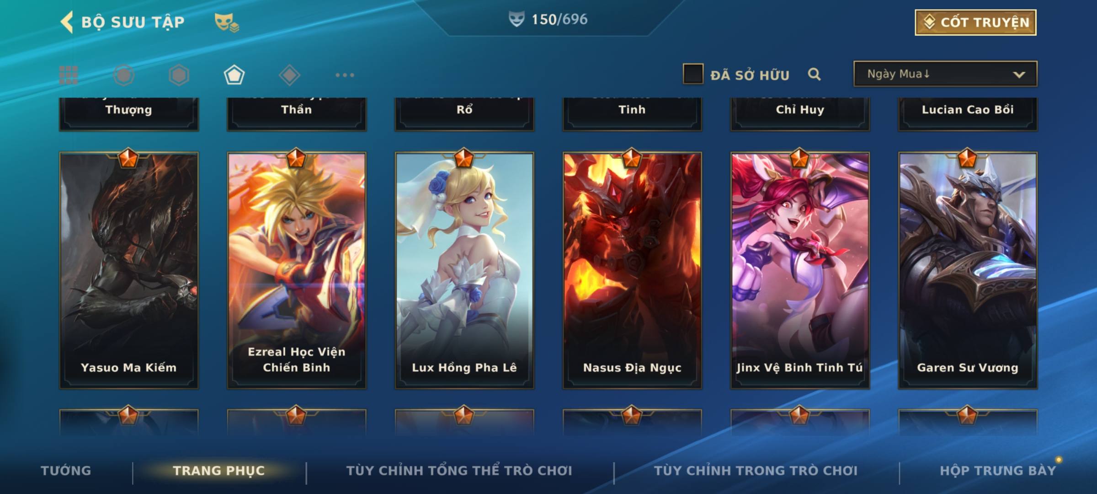
Task: Tick the Đã Sở Hữu checkbox
Action: pos(693,74)
